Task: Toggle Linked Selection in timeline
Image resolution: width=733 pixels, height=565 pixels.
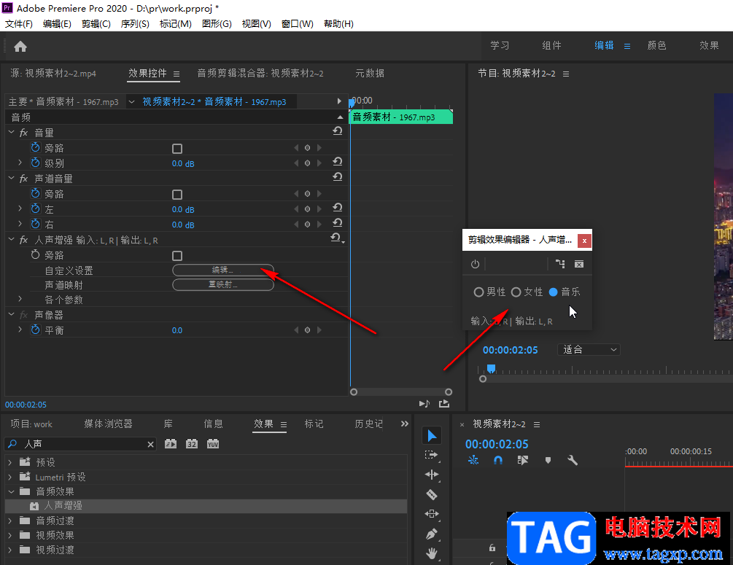Action: [x=523, y=460]
